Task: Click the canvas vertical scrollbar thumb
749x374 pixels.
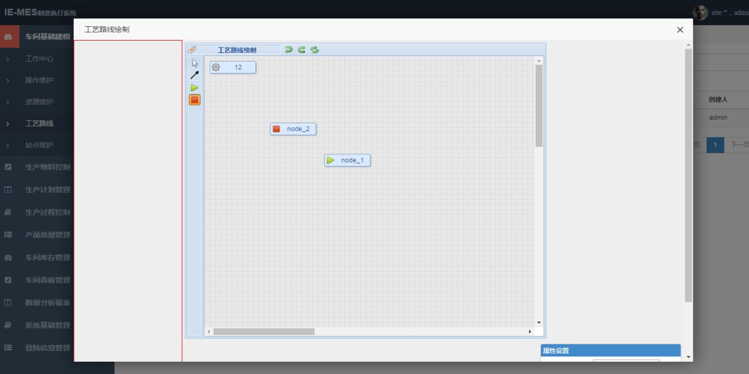Action: [539, 106]
